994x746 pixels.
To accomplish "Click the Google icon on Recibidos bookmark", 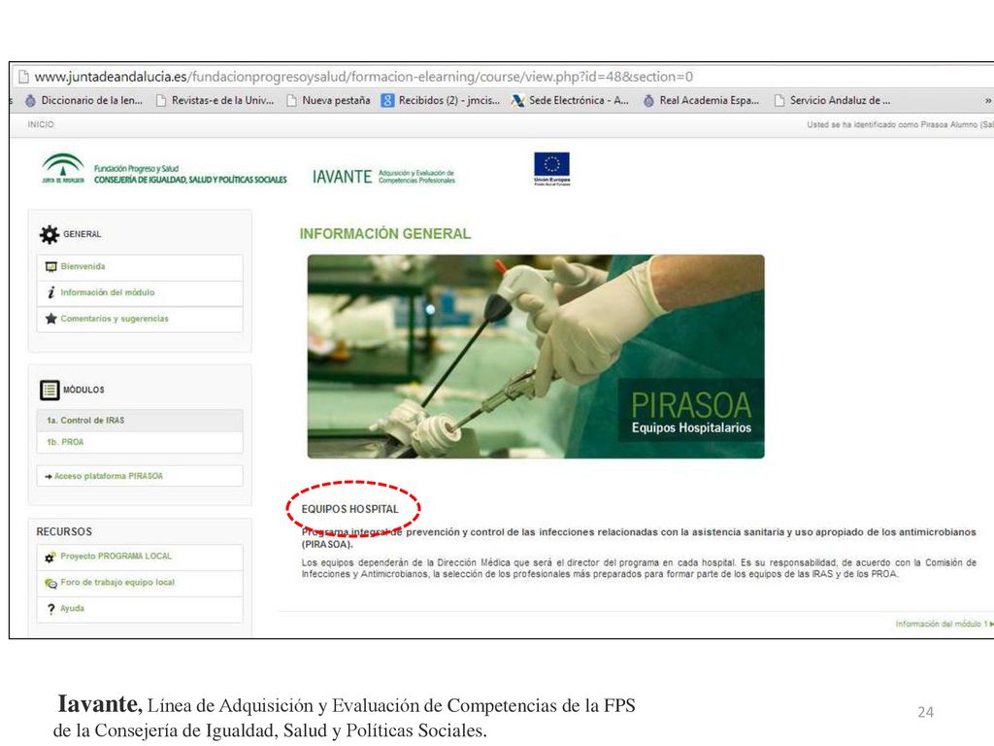I will (387, 100).
